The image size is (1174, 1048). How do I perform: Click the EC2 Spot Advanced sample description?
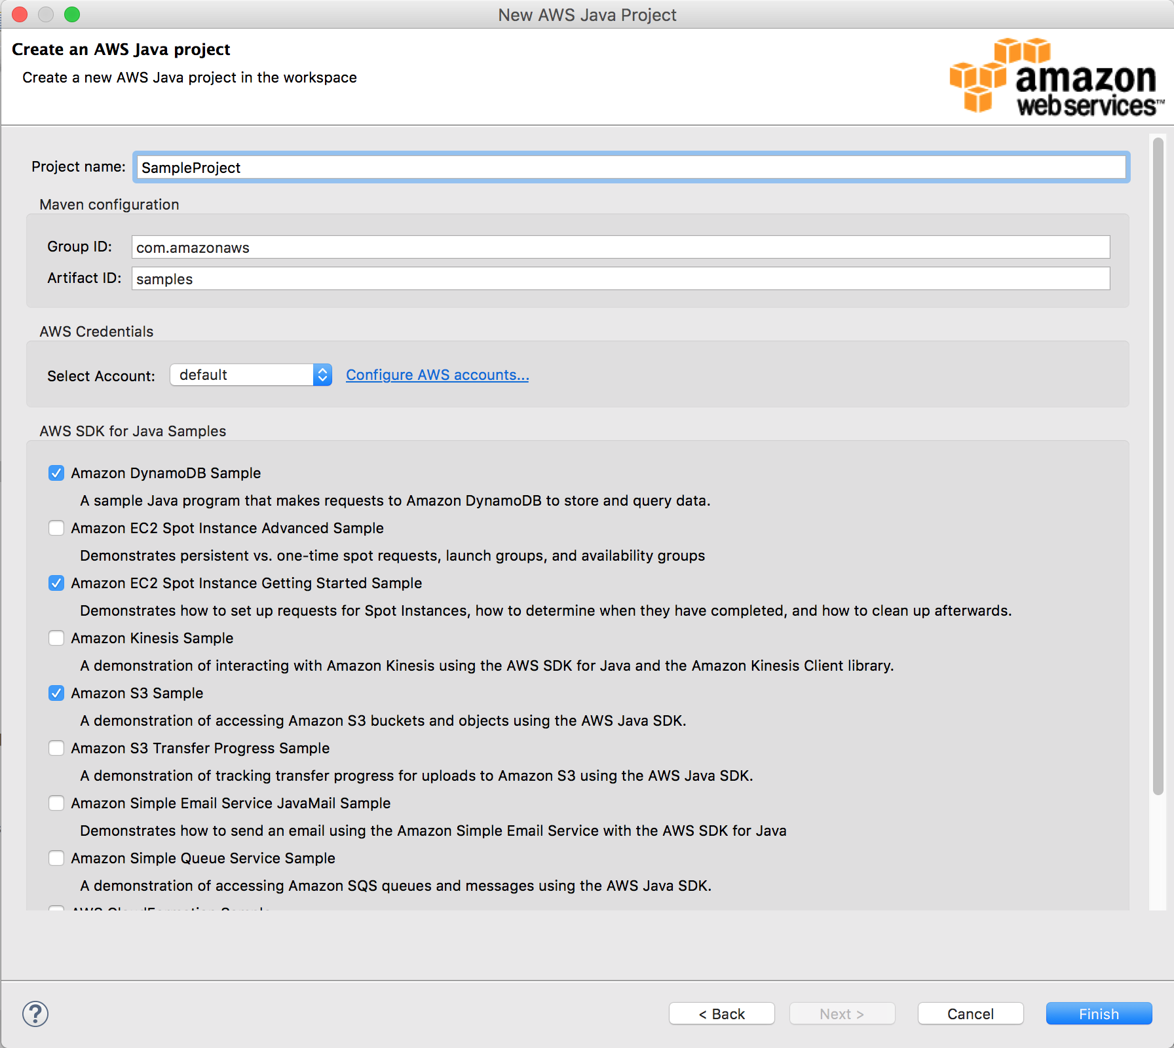(x=392, y=555)
